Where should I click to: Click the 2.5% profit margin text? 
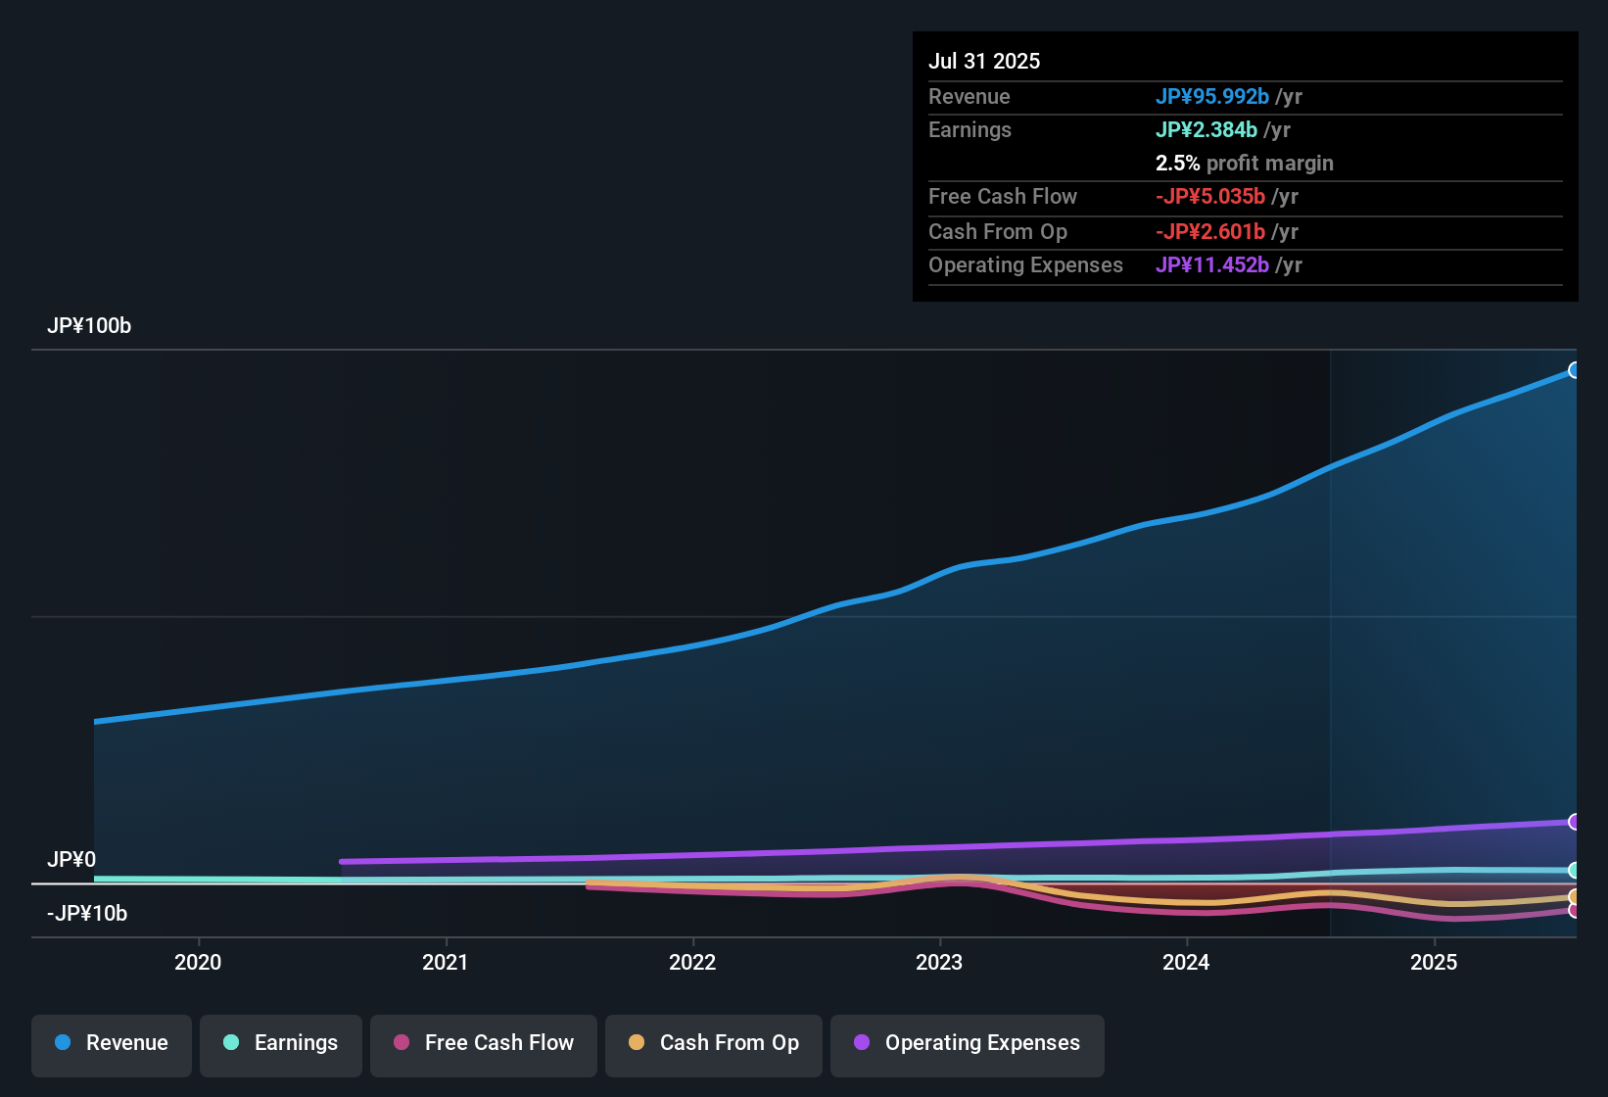[1245, 164]
